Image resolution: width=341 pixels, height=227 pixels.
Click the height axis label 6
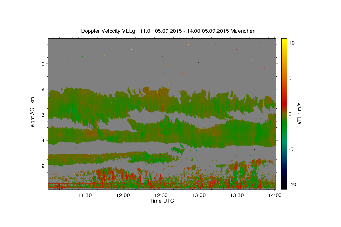click(x=43, y=115)
